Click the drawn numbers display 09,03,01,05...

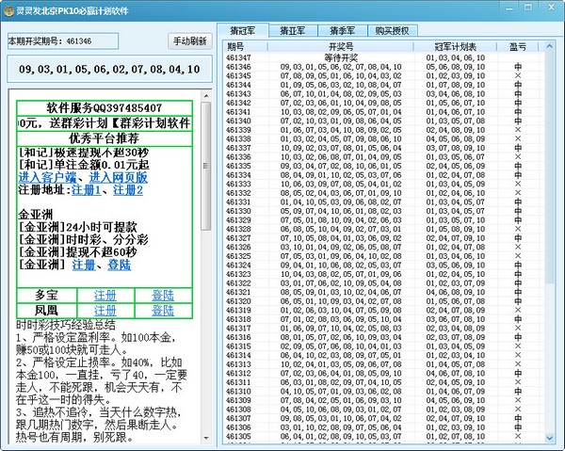[x=109, y=69]
